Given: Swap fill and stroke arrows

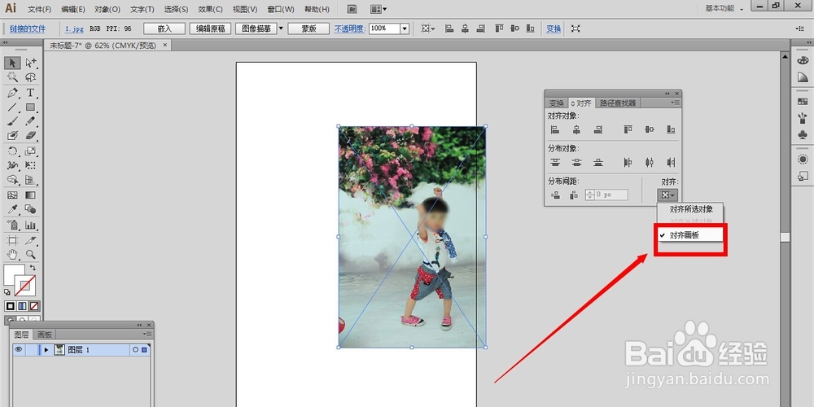Looking at the screenshot, I should pyautogui.click(x=33, y=268).
